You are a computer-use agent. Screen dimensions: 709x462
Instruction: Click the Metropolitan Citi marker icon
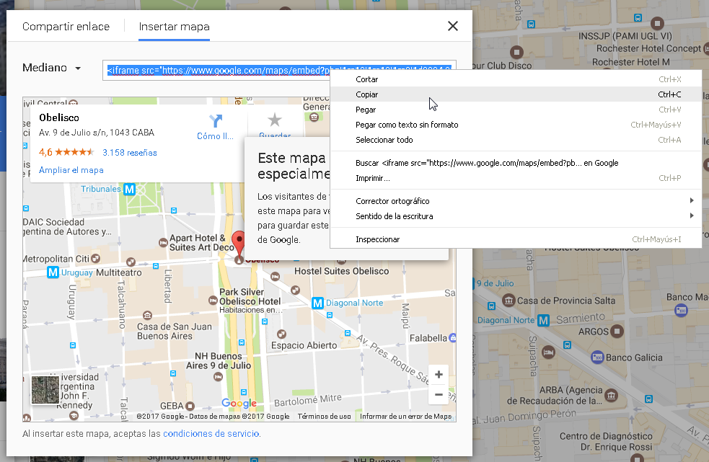95,259
